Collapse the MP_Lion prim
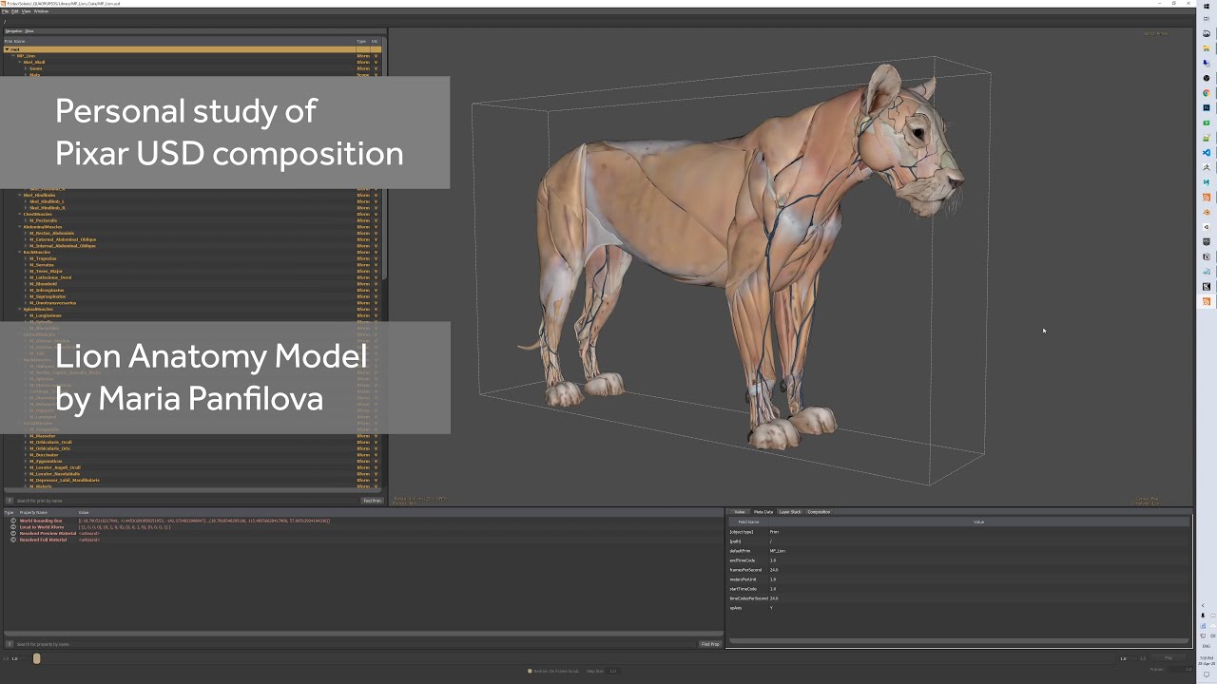Image resolution: width=1217 pixels, height=684 pixels. (x=13, y=55)
